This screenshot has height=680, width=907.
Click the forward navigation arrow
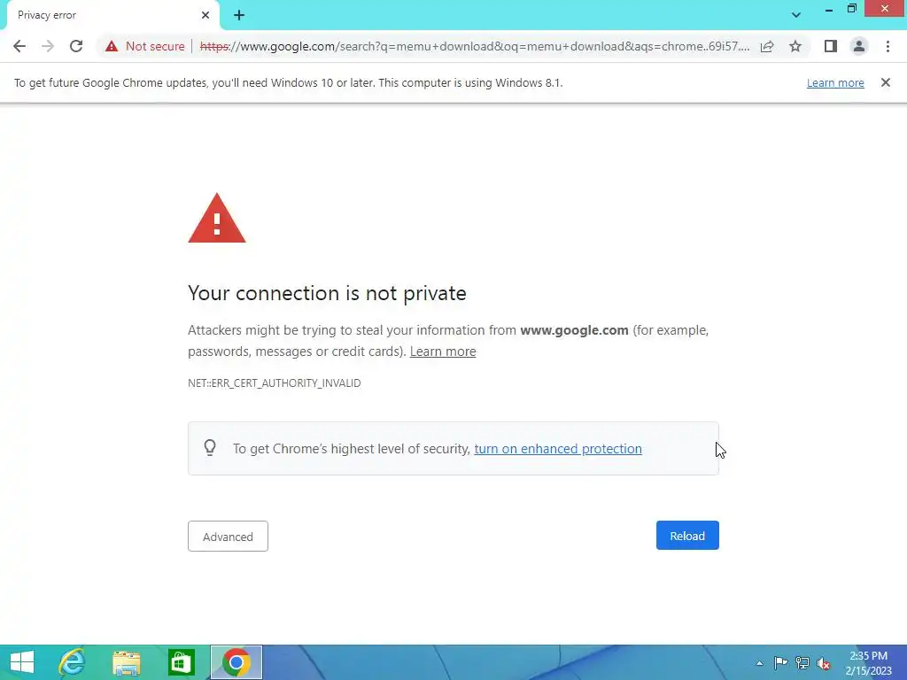48,46
